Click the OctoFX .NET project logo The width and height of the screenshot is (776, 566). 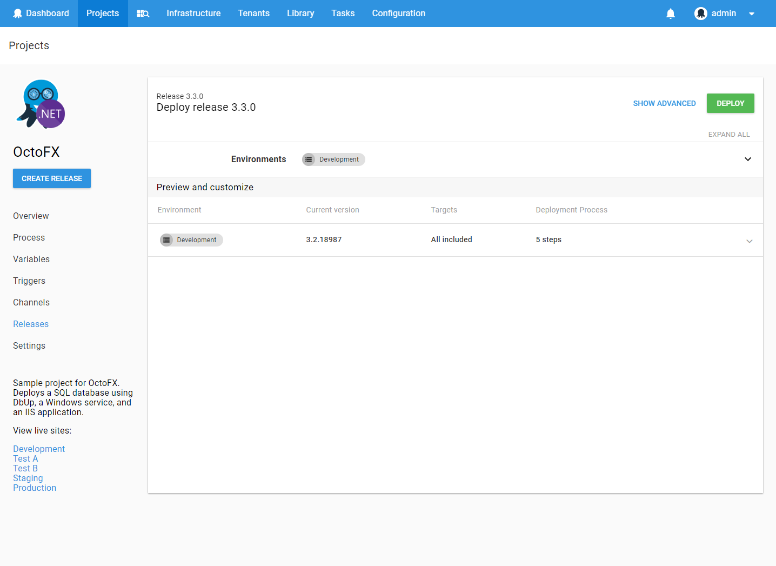(39, 104)
